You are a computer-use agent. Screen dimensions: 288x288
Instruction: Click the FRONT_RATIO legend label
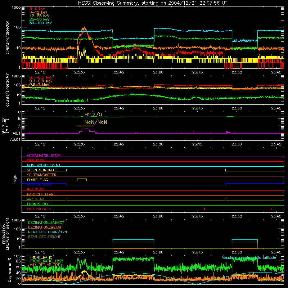[41, 257]
